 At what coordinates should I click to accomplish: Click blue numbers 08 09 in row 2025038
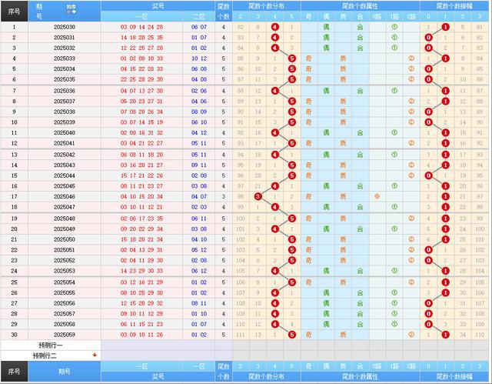[x=199, y=112]
